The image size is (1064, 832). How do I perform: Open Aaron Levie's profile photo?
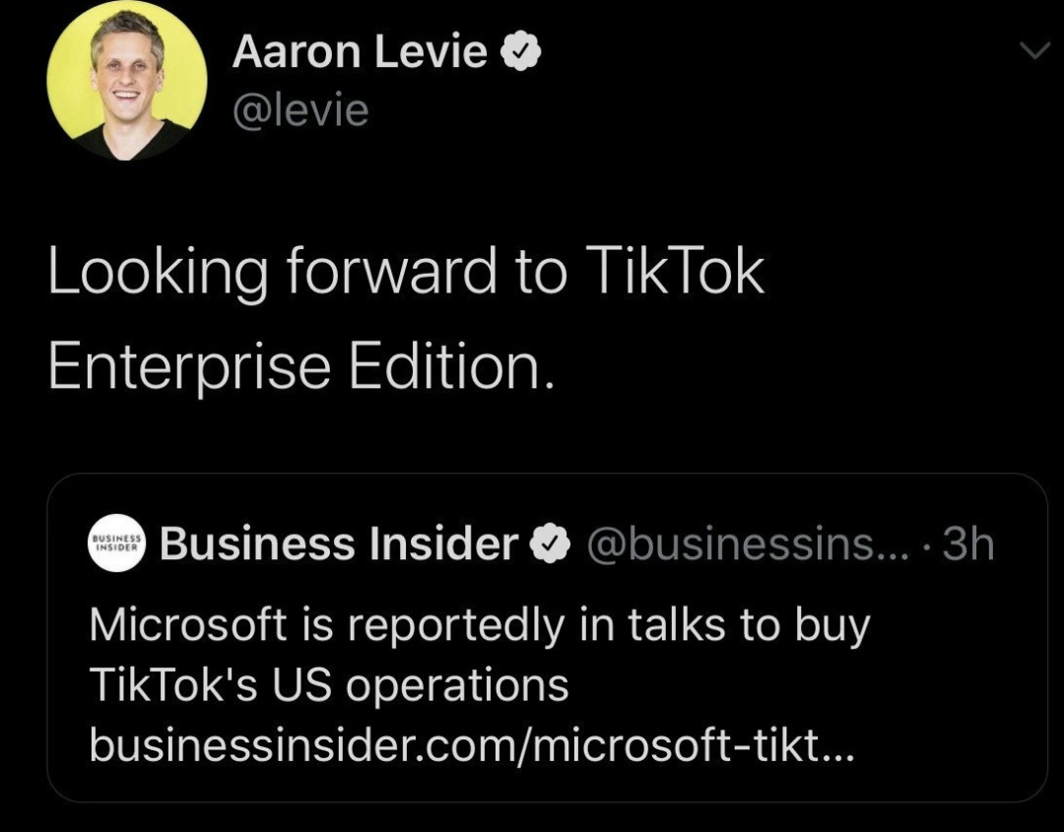point(126,81)
